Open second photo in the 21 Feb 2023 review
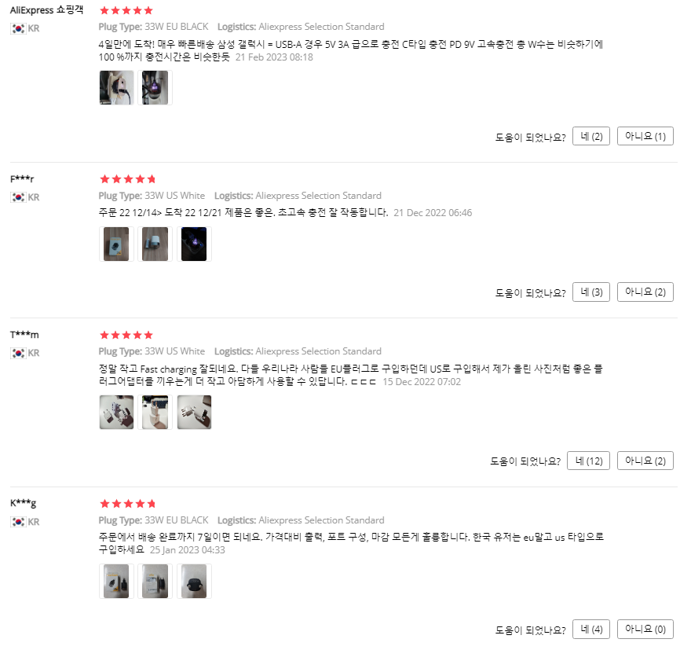680x650 pixels. 155,87
